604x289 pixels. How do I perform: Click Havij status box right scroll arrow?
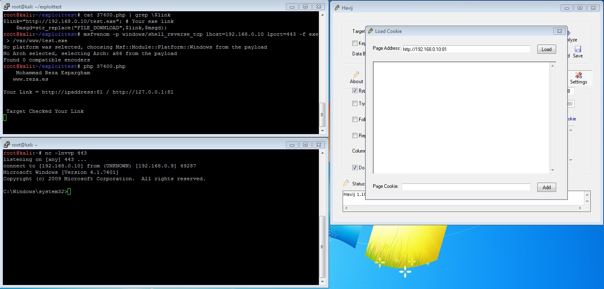click(x=580, y=208)
